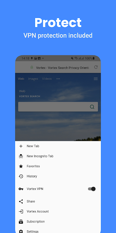Switch to the Images tab
The height and width of the screenshot is (233, 116).
tap(33, 79)
